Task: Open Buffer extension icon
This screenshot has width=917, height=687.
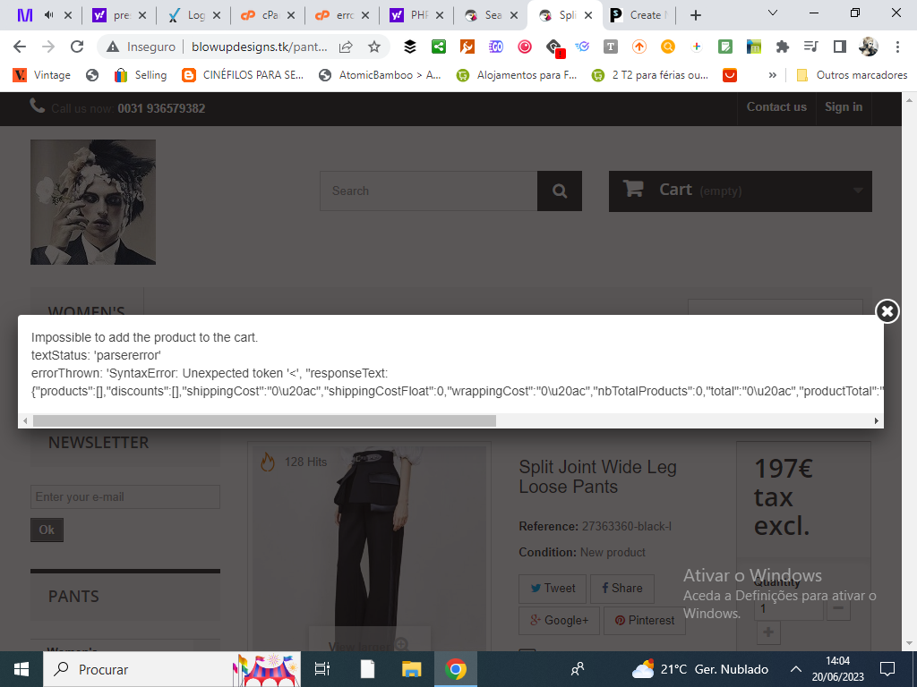Action: click(410, 47)
